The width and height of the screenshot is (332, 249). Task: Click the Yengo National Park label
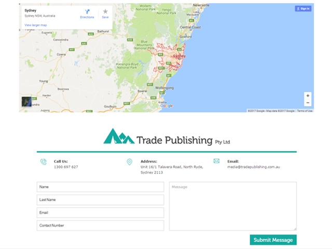pos(167,11)
